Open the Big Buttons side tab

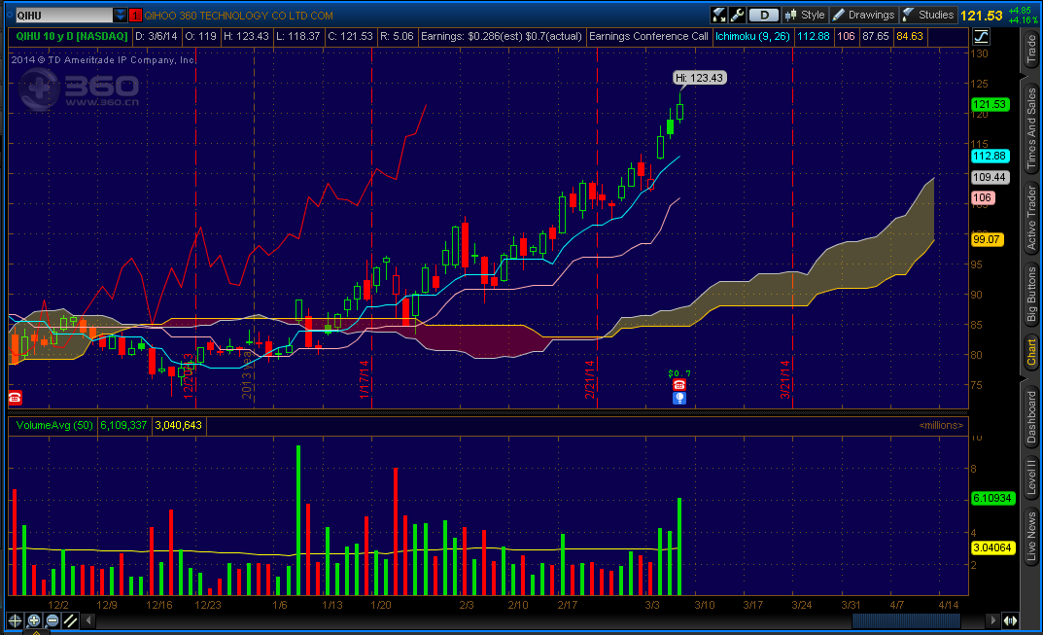pyautogui.click(x=1031, y=294)
